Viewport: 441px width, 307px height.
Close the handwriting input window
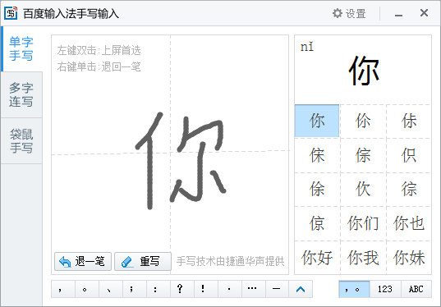click(424, 13)
